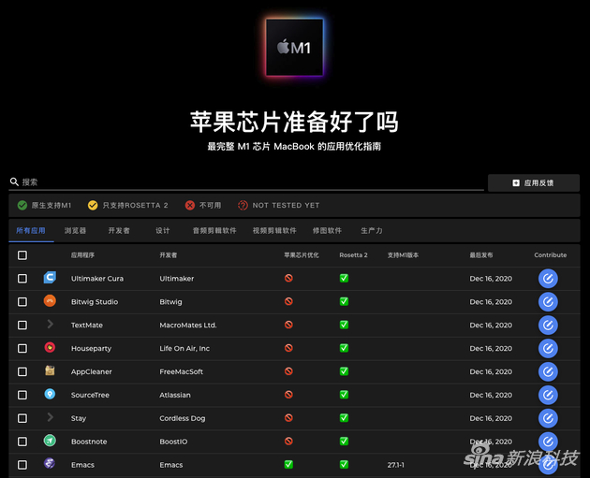Click Emacs supported version 27.1-1

tap(396, 465)
